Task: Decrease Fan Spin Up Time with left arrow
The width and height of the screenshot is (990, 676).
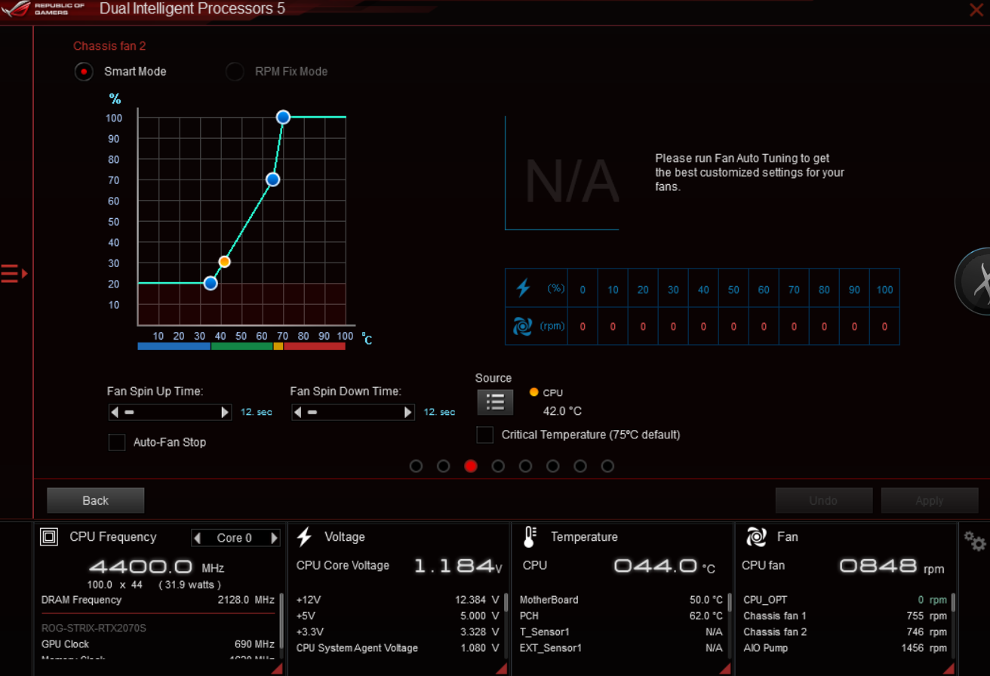Action: pyautogui.click(x=115, y=412)
